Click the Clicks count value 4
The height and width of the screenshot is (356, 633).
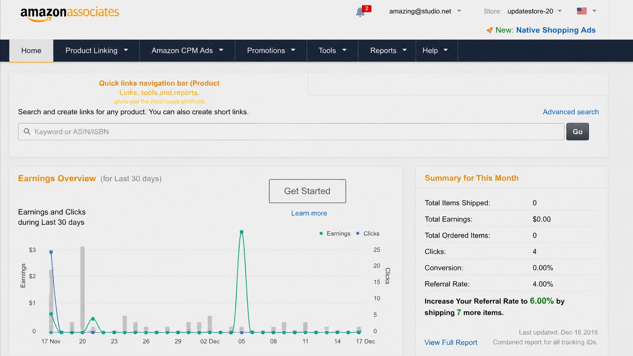(535, 252)
